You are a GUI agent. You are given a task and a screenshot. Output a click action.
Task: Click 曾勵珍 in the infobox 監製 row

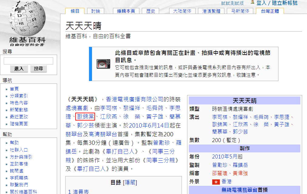coord(220,165)
